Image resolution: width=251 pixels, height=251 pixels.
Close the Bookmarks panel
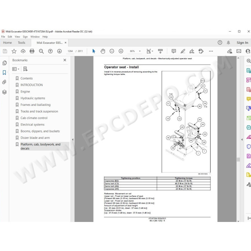[x=65, y=60]
